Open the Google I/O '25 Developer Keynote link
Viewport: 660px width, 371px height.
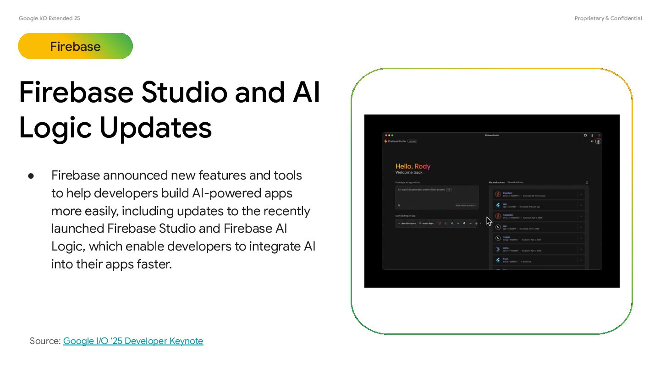point(133,341)
